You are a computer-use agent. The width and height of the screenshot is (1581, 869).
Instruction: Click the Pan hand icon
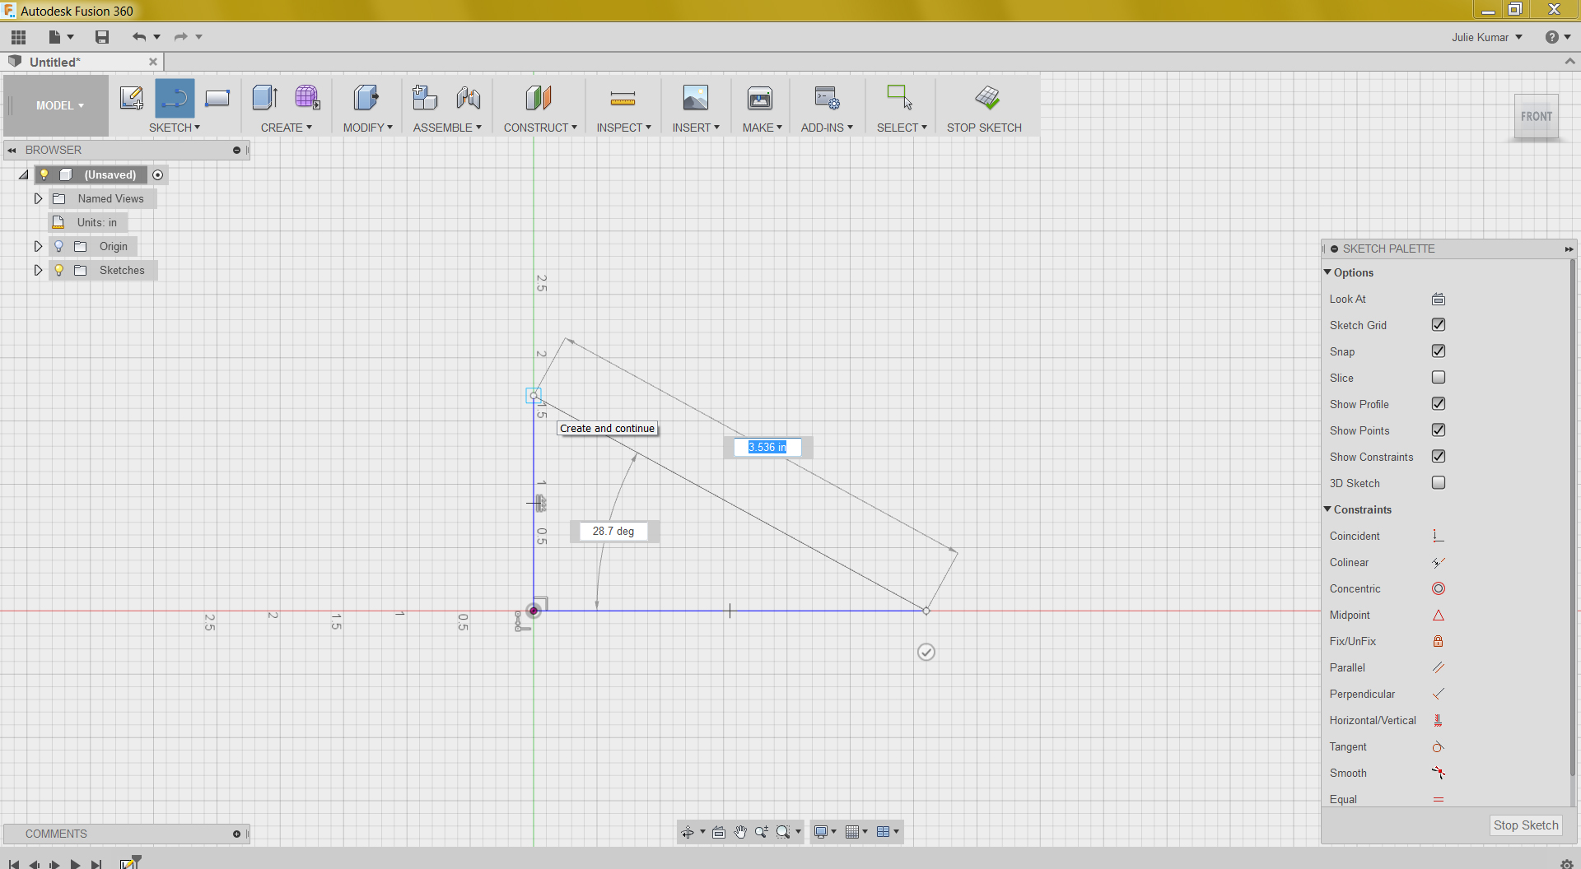[x=740, y=832]
